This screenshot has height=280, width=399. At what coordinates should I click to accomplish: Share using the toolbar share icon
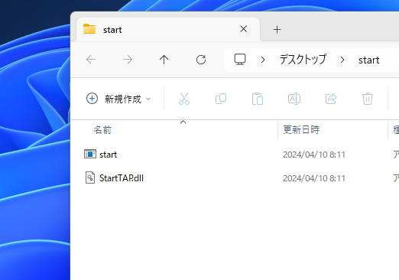click(331, 99)
